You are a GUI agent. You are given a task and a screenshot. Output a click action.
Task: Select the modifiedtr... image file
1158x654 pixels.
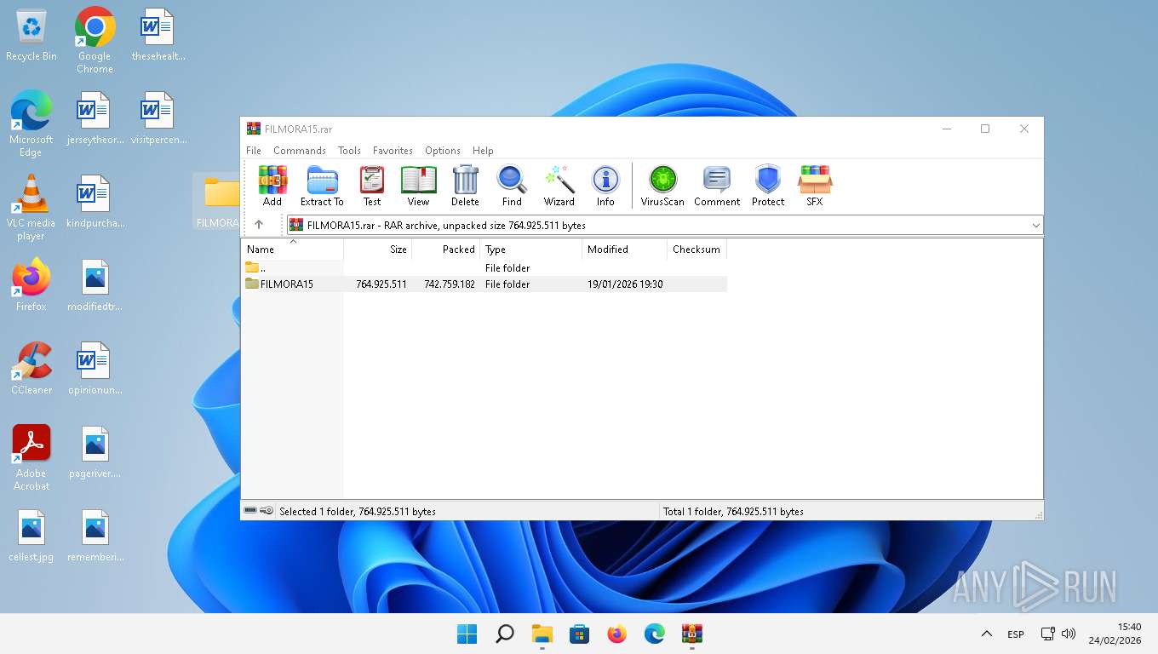[x=95, y=285]
